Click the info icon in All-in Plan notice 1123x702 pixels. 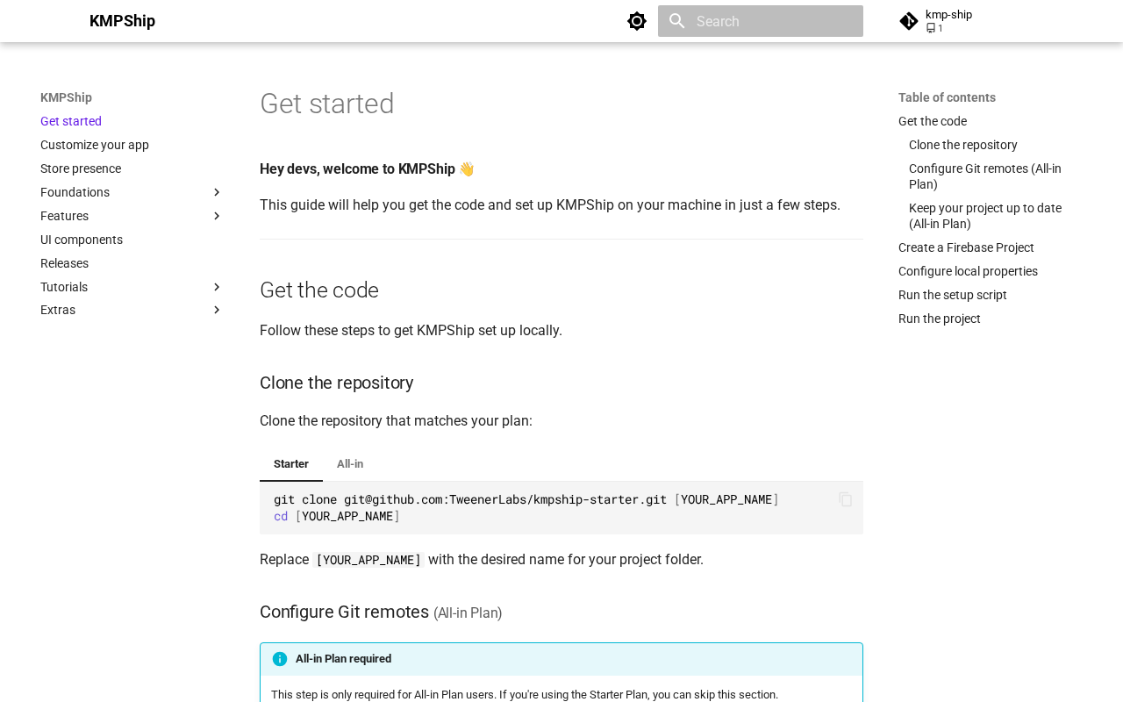280,659
